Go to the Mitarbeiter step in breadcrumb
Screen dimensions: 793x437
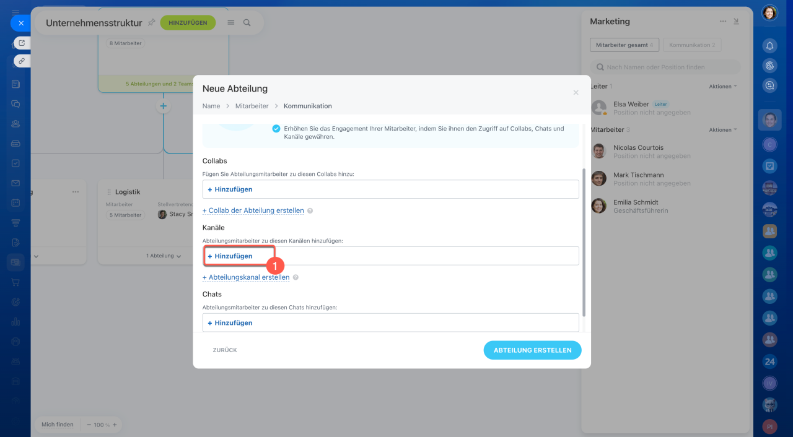click(252, 106)
